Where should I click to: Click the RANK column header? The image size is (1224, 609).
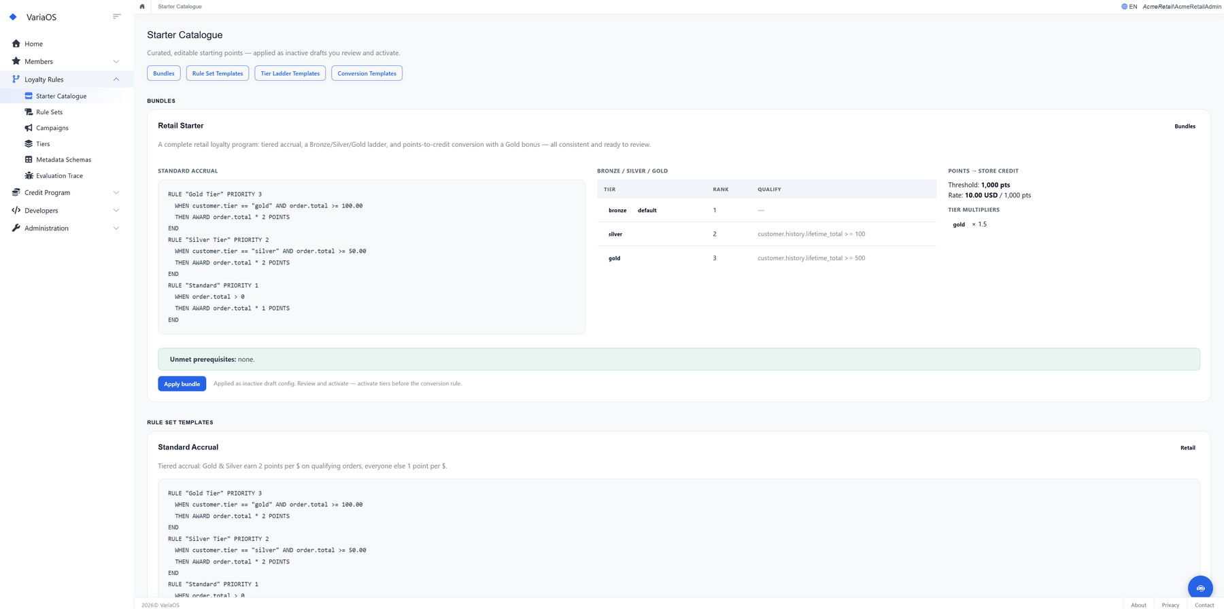(721, 190)
